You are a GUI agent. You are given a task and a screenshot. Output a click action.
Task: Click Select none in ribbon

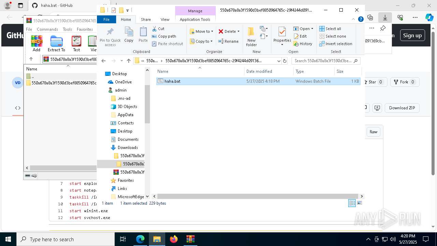333,36
